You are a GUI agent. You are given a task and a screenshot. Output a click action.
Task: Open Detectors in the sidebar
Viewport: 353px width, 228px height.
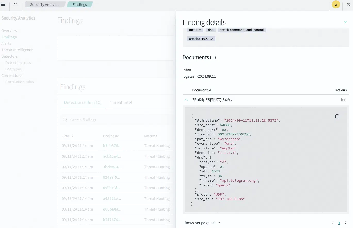(10, 56)
